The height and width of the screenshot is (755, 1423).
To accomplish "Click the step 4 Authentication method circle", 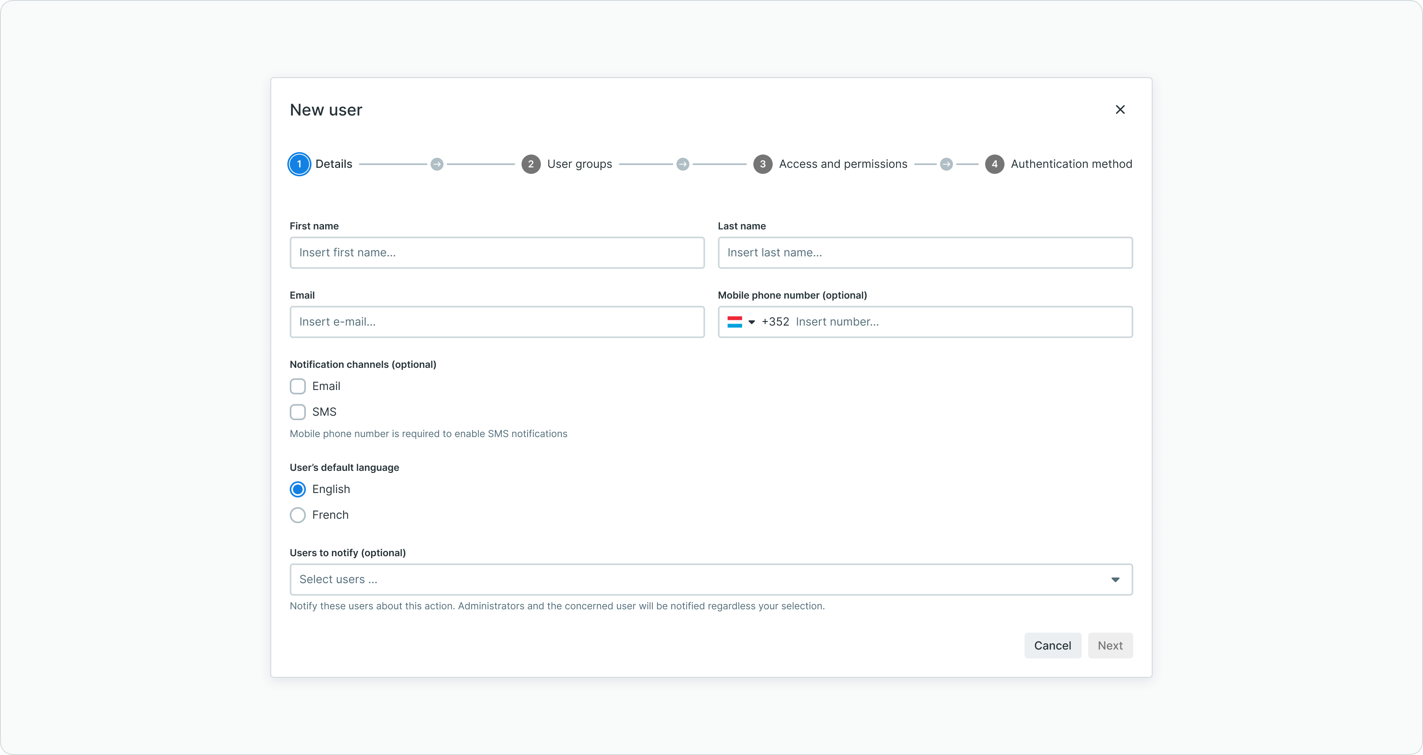I will (994, 164).
